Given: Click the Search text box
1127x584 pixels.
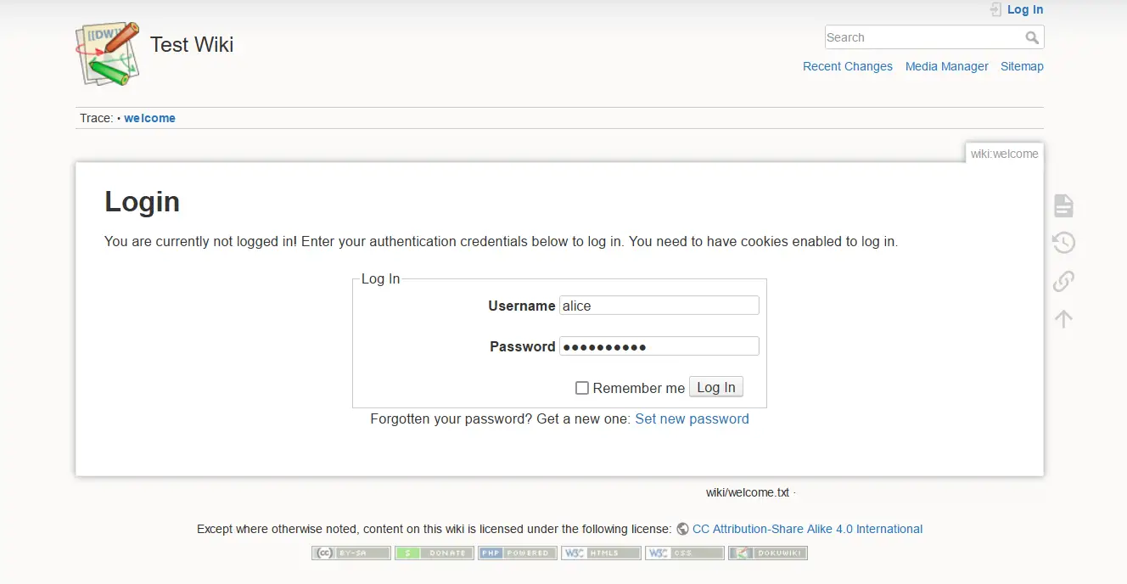Looking at the screenshot, I should pyautogui.click(x=925, y=37).
